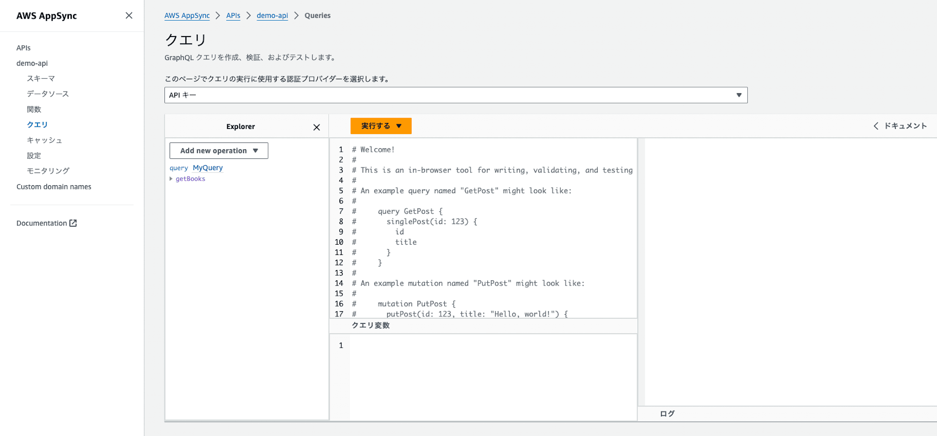The image size is (937, 436).
Task: Go to demo-api breadcrumb link
Action: (x=272, y=15)
